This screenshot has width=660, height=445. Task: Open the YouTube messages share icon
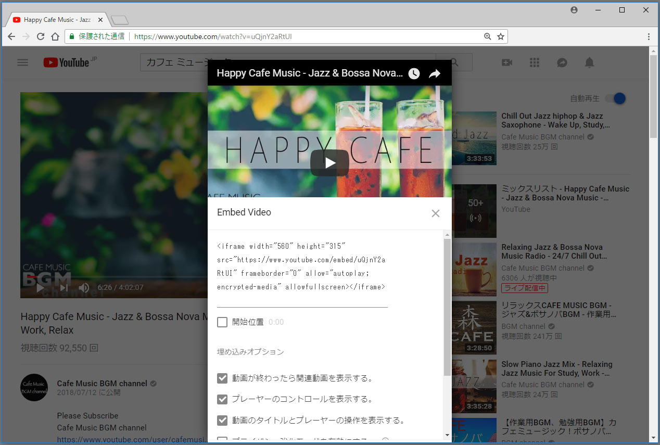[x=562, y=62]
